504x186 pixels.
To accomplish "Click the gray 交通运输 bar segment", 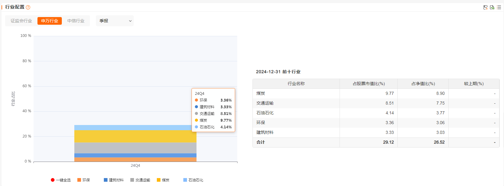I will [135, 148].
